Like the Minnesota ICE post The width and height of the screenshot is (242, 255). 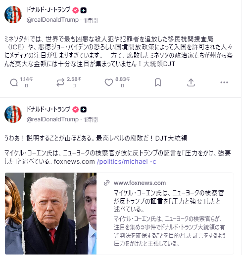109,82
